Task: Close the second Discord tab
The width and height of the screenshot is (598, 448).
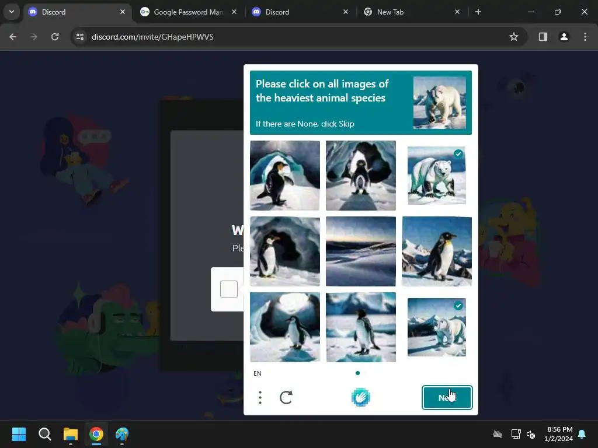Action: pyautogui.click(x=346, y=12)
